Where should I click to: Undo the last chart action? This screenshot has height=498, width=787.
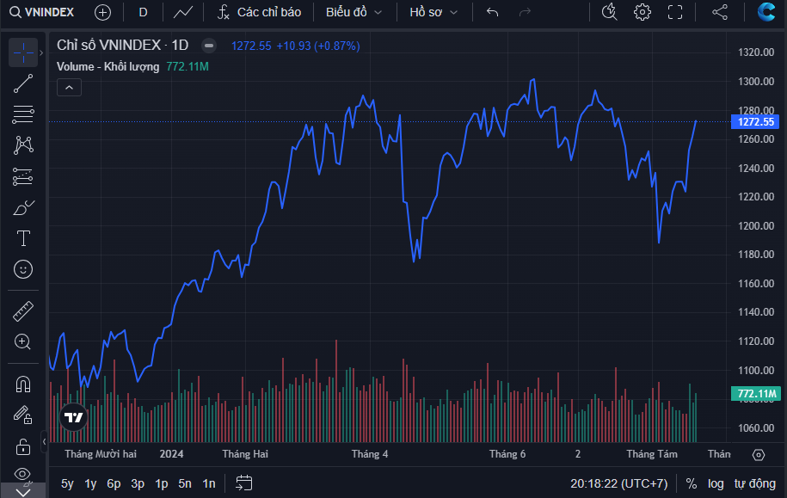tap(492, 12)
